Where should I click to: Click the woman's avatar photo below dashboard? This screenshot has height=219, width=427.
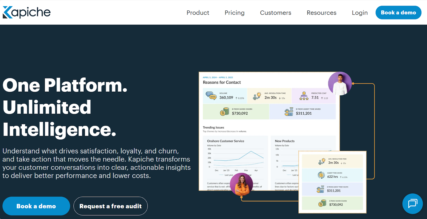tap(242, 184)
